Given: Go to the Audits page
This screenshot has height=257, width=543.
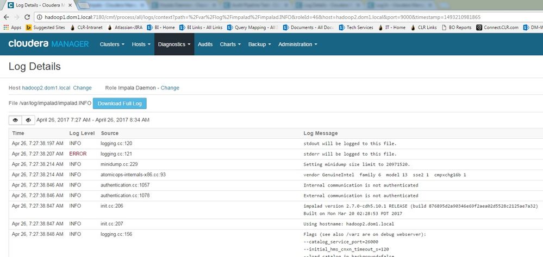Looking at the screenshot, I should point(205,44).
